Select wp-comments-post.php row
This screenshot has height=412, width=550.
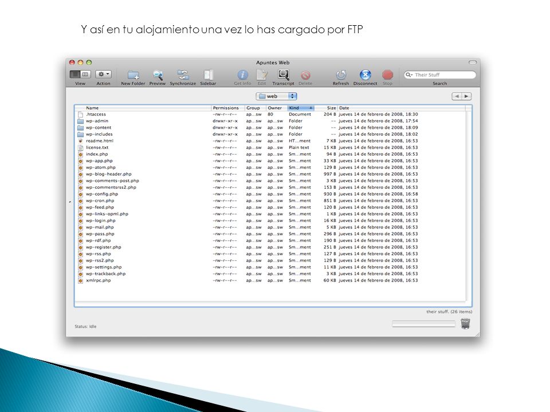(x=270, y=181)
